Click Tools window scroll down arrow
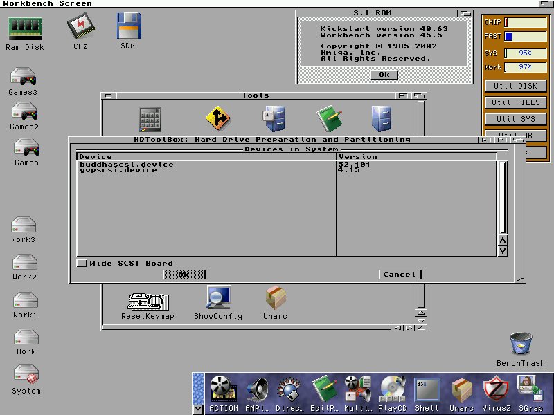 [x=421, y=320]
